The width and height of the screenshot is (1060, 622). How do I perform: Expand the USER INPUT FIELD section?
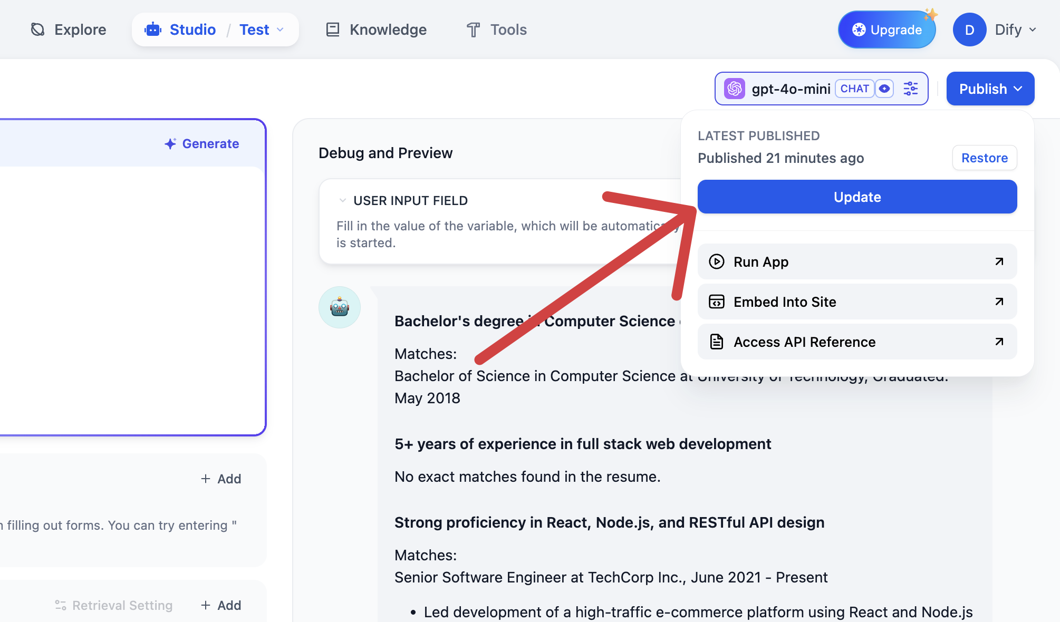[342, 200]
